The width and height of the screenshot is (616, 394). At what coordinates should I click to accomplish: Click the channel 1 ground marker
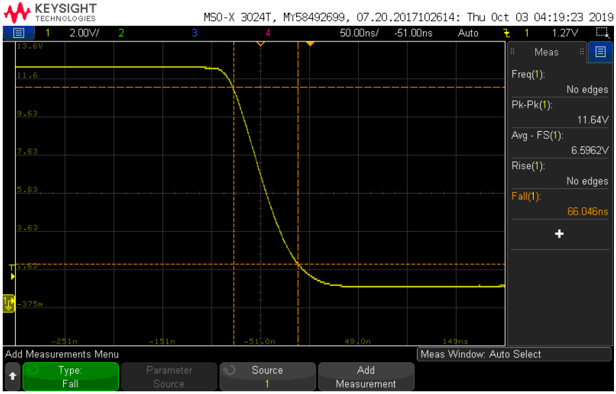(x=8, y=304)
